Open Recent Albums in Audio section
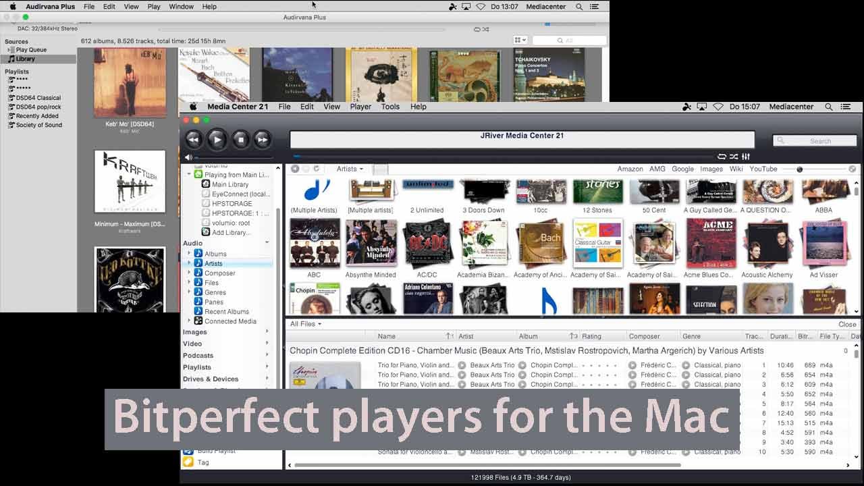 pos(227,311)
